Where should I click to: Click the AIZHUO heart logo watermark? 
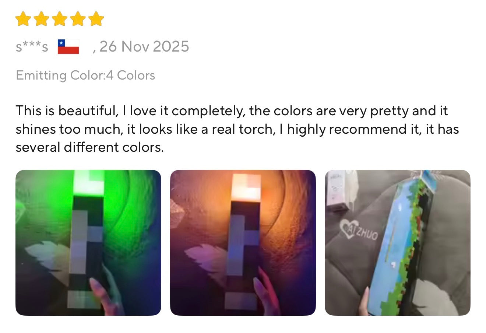359,229
